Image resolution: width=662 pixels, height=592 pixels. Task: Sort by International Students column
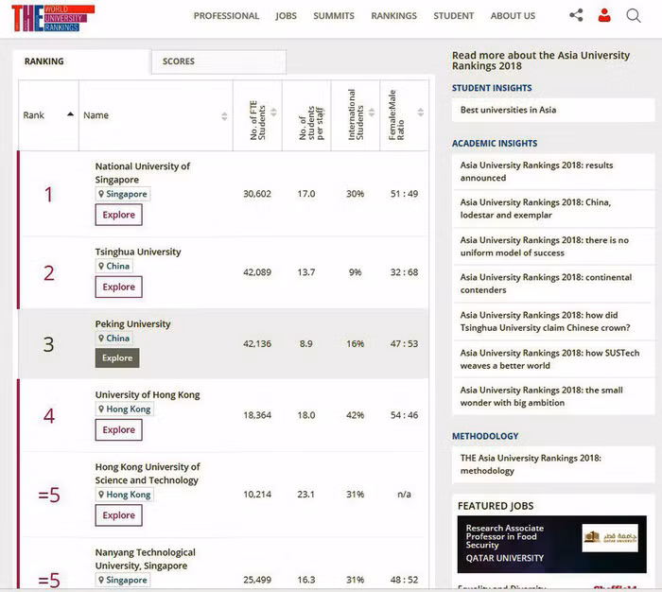(356, 115)
